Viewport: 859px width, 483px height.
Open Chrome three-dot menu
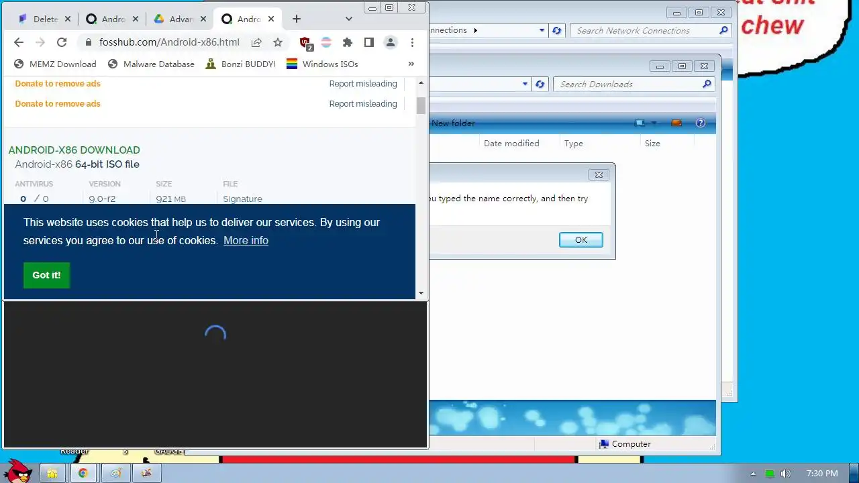click(412, 42)
